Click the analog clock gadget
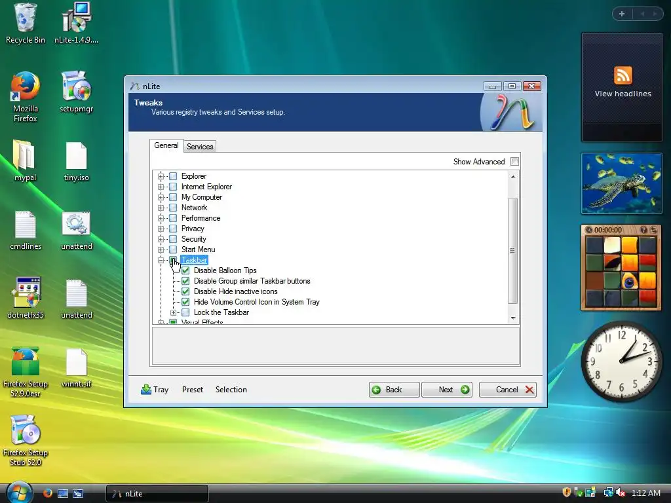The image size is (671, 503). [x=621, y=362]
